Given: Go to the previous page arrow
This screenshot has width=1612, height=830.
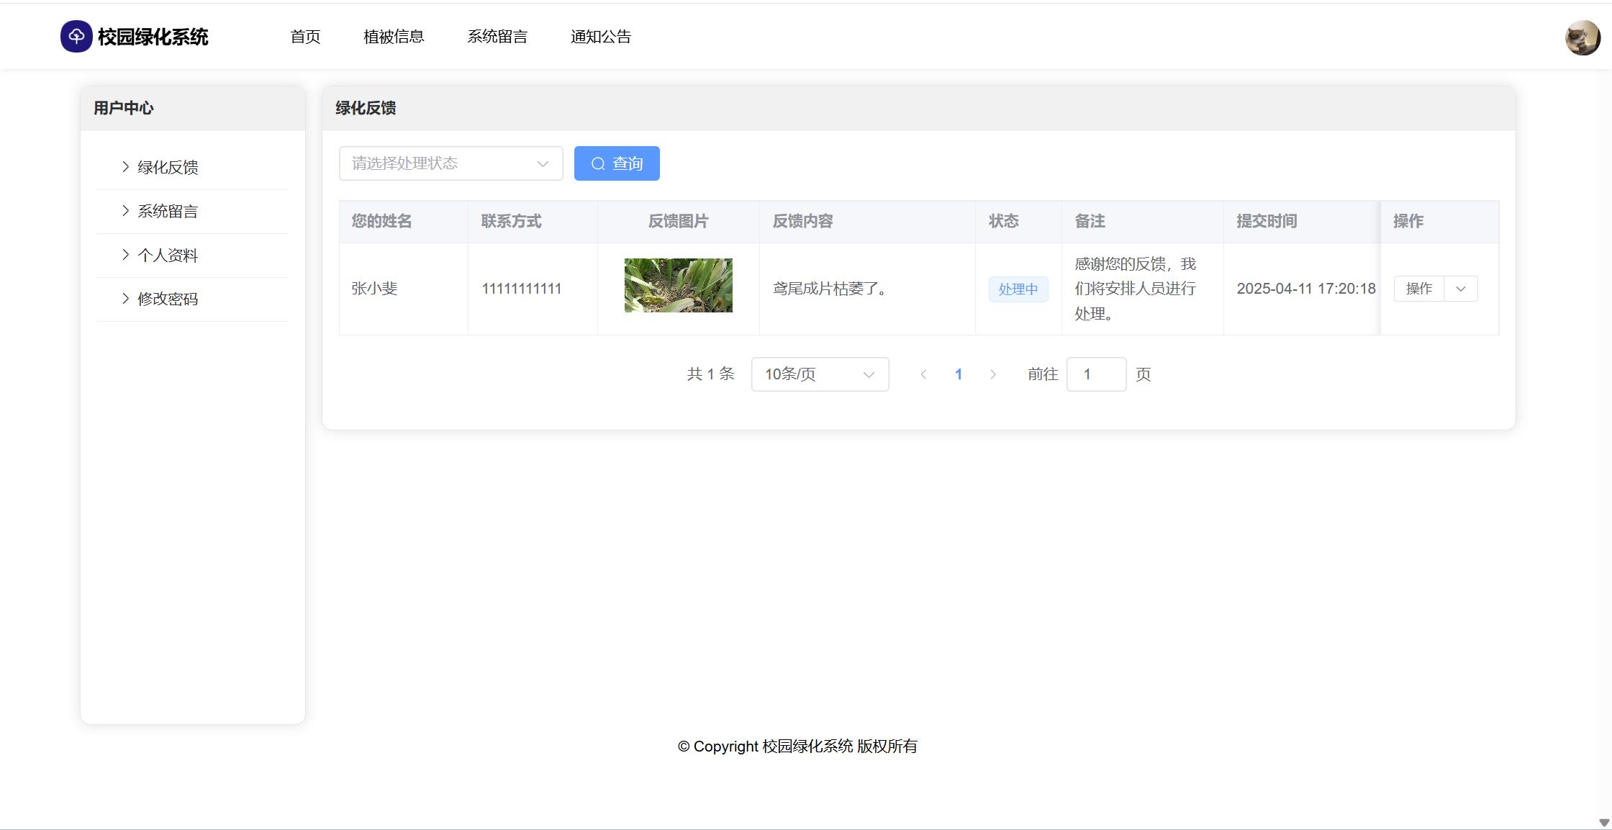Looking at the screenshot, I should (x=923, y=374).
